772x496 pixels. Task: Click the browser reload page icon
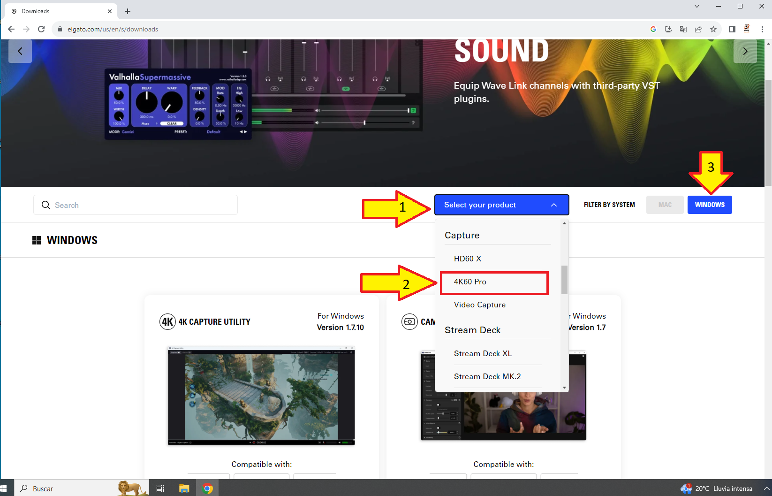pos(41,29)
